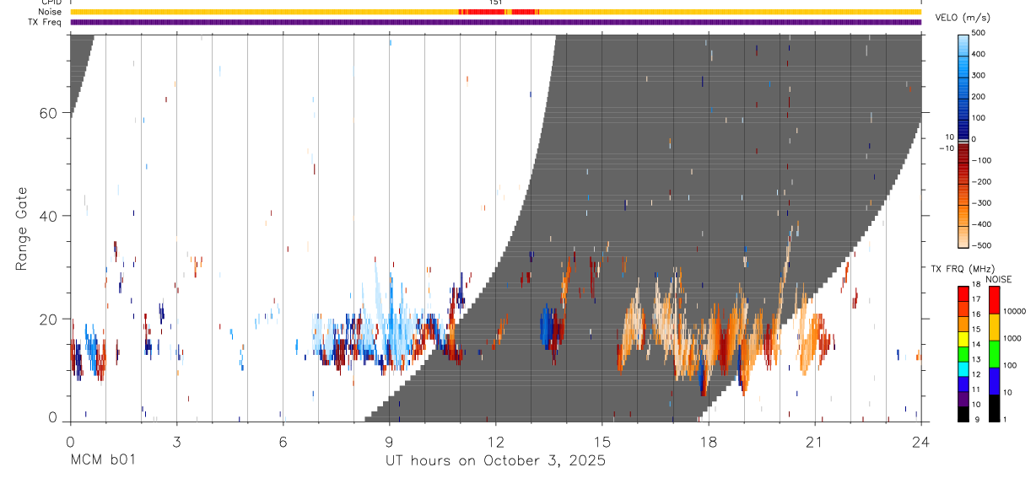
Task: Select the 400 label on velocity scale
Action: click(x=980, y=53)
